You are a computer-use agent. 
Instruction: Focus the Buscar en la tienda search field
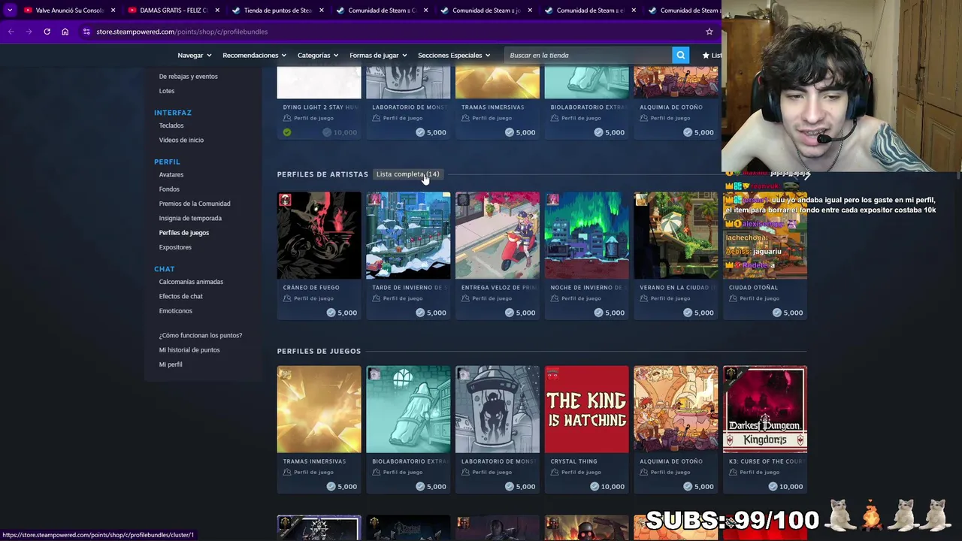588,55
